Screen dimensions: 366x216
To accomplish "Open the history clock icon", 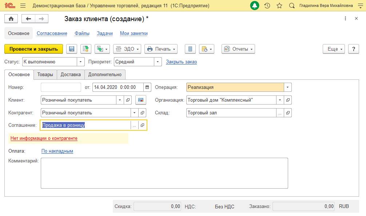I will click(267, 5).
